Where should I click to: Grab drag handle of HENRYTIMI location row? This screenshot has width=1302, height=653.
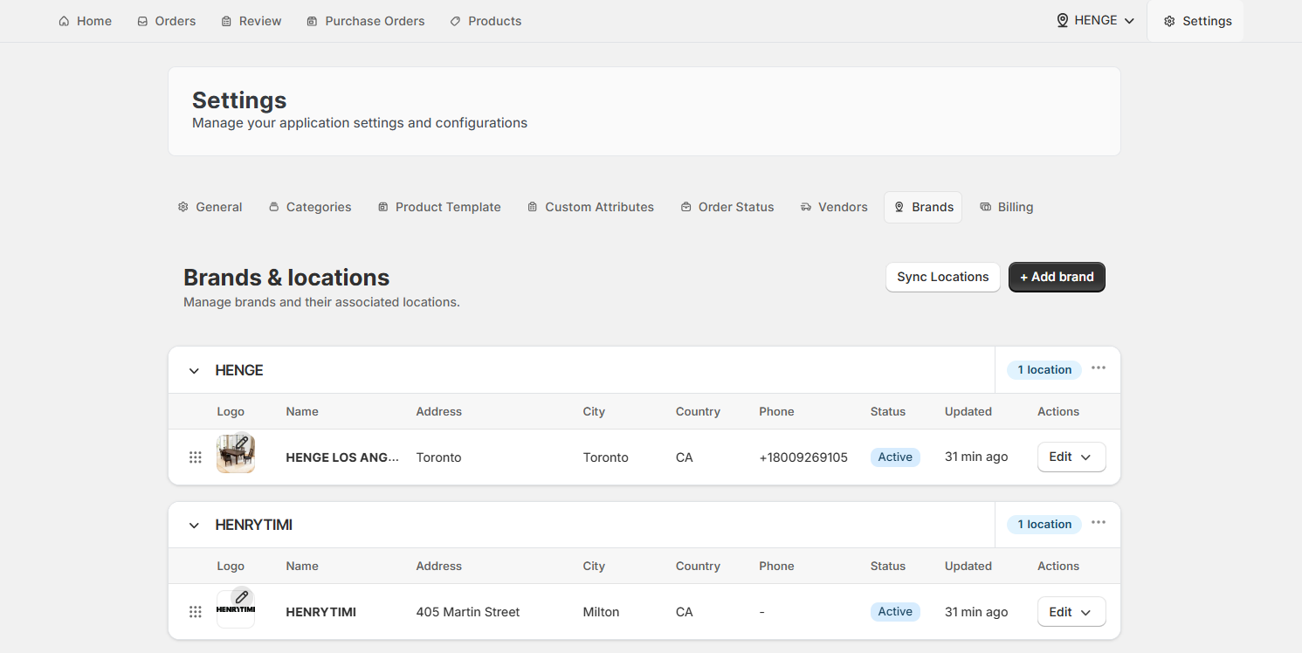coord(196,612)
